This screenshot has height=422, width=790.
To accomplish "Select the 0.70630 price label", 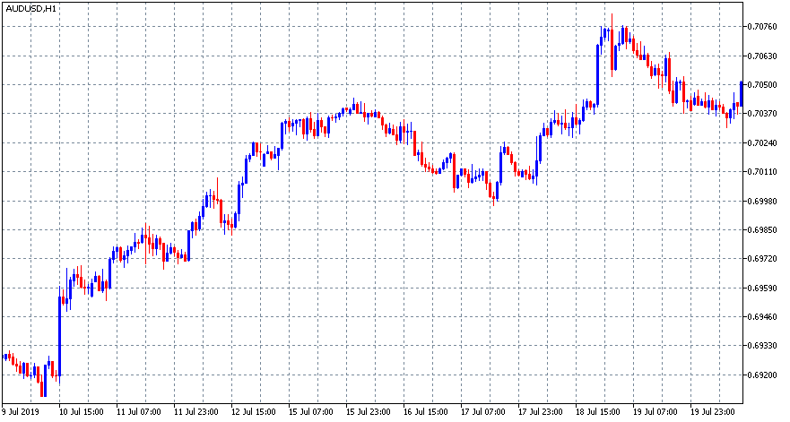I will tap(762, 56).
